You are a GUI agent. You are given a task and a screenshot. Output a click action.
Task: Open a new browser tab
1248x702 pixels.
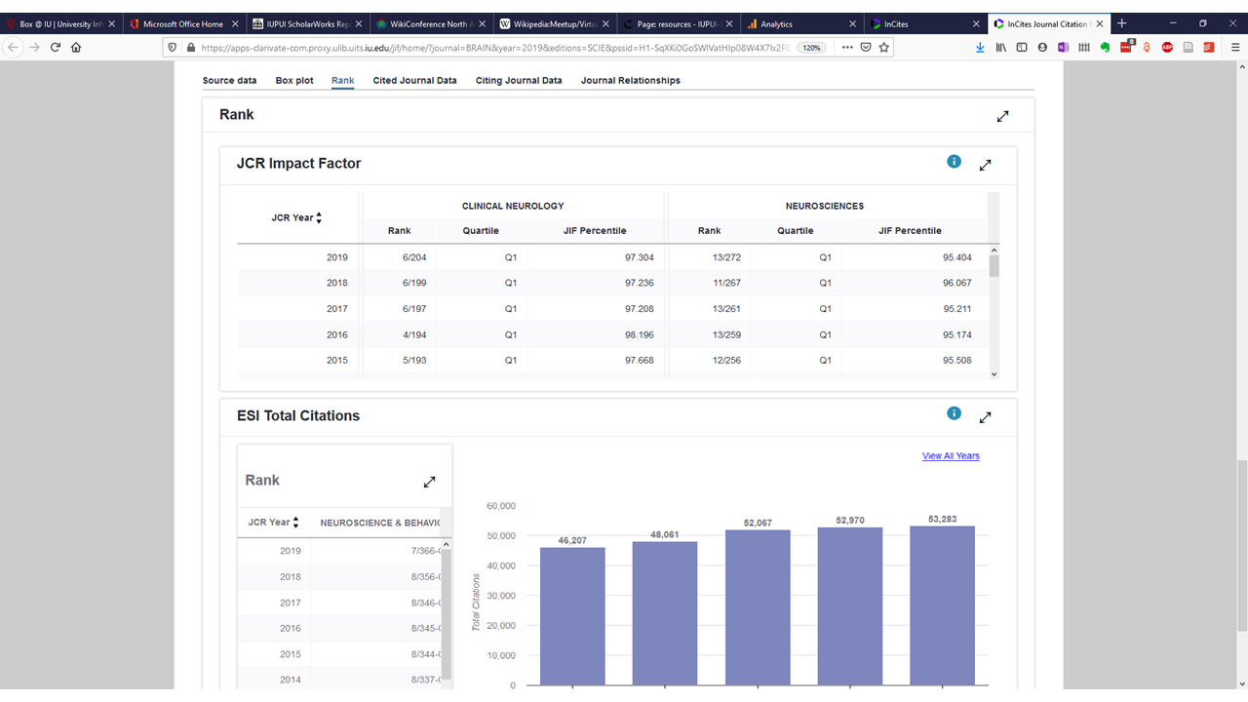point(1121,23)
